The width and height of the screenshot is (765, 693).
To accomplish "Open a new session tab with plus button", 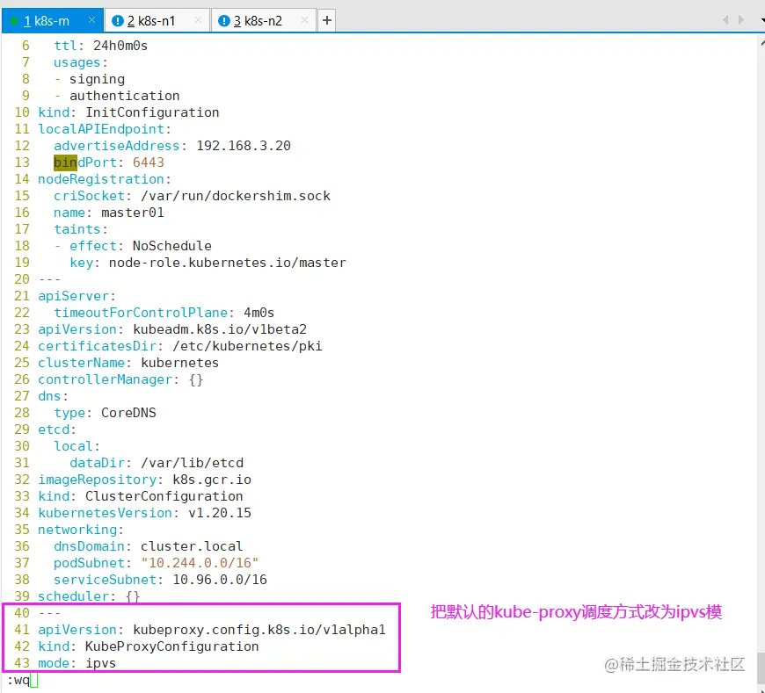I will tap(327, 20).
